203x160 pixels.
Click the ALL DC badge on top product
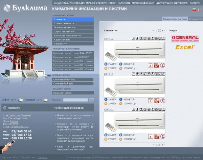pos(157,65)
